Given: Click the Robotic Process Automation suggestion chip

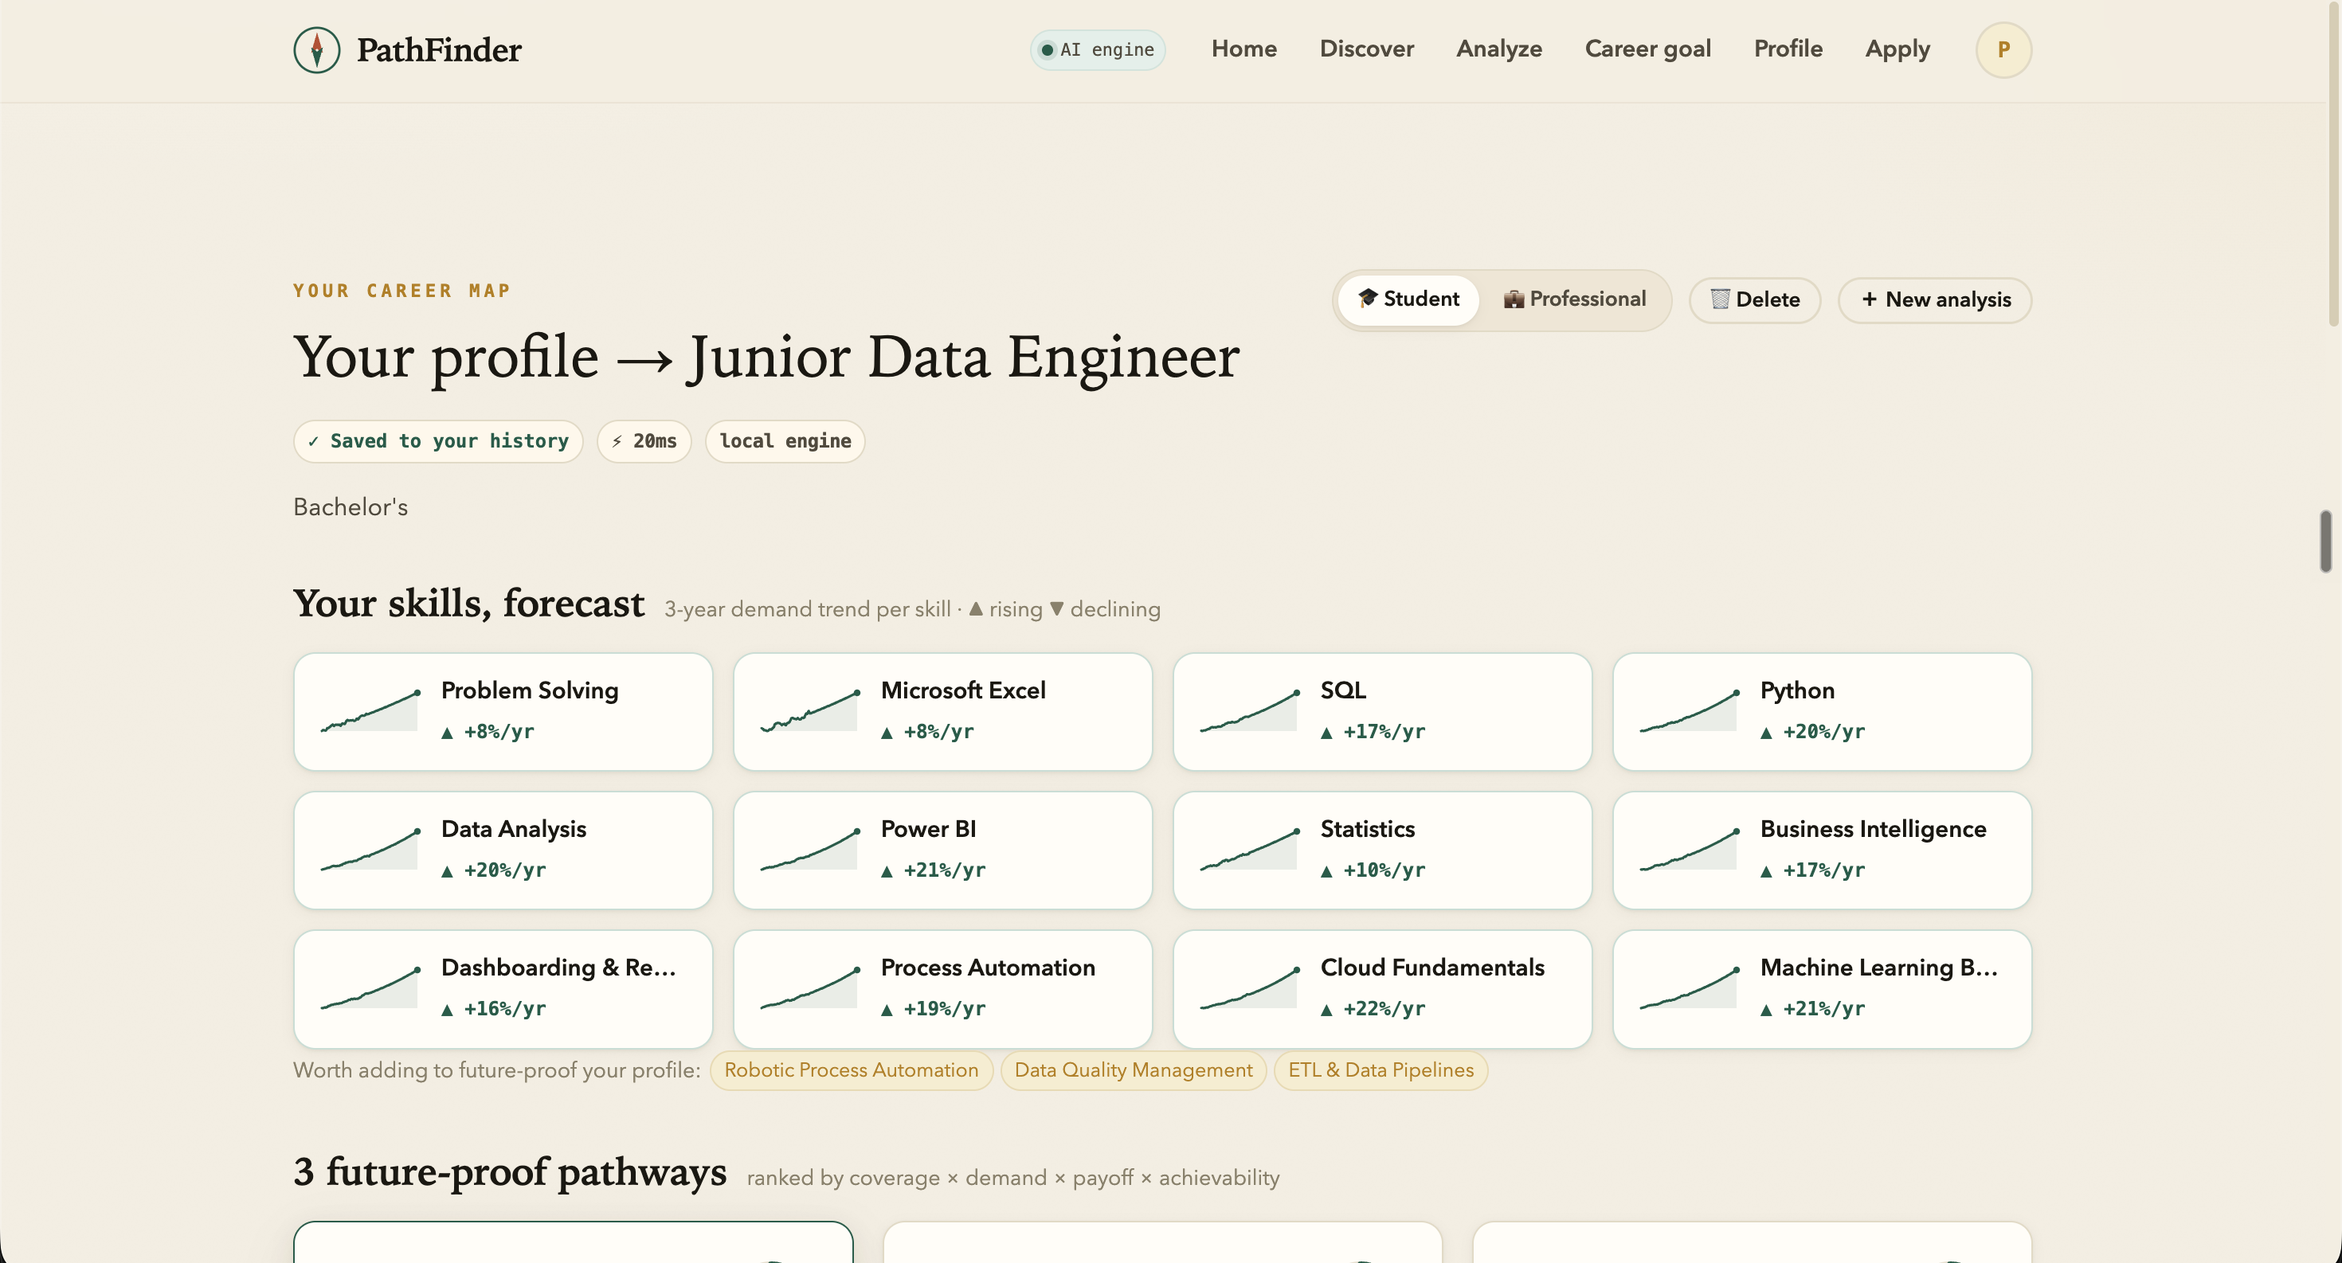Looking at the screenshot, I should click(x=851, y=1070).
